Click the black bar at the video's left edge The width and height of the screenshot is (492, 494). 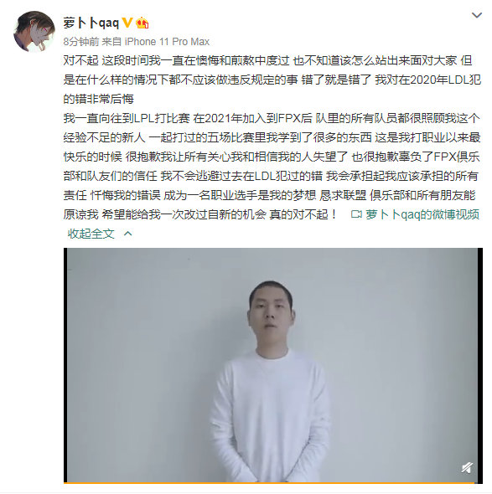point(65,365)
